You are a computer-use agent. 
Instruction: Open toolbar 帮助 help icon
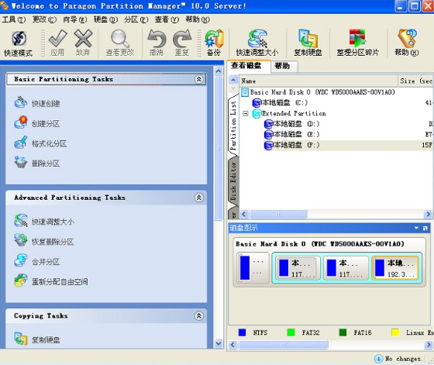407,43
